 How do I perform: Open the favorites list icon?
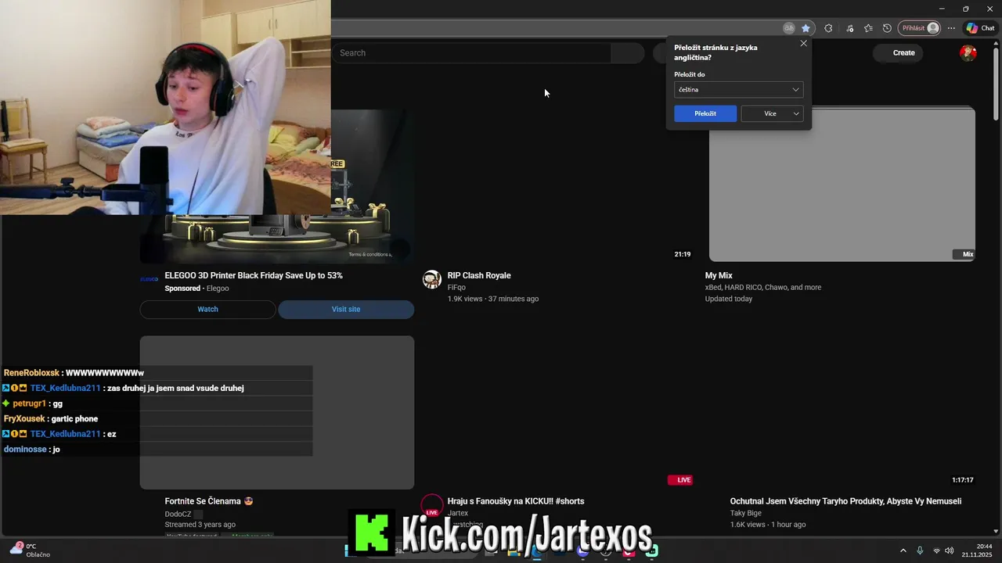pos(868,28)
